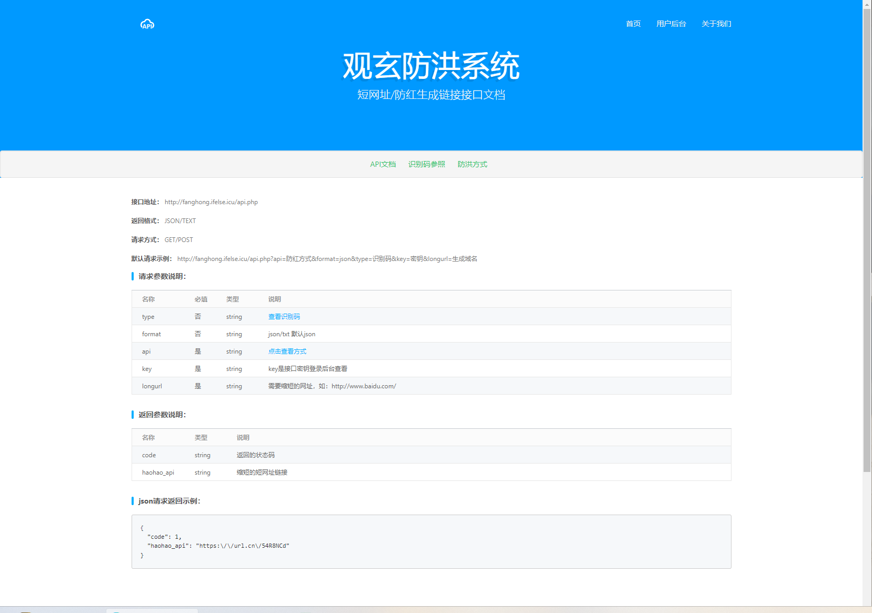Image resolution: width=872 pixels, height=613 pixels.
Task: Click the JSON response example code block
Action: pos(431,541)
